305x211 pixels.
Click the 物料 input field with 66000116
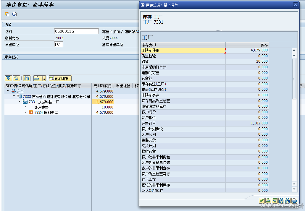coord(76,31)
